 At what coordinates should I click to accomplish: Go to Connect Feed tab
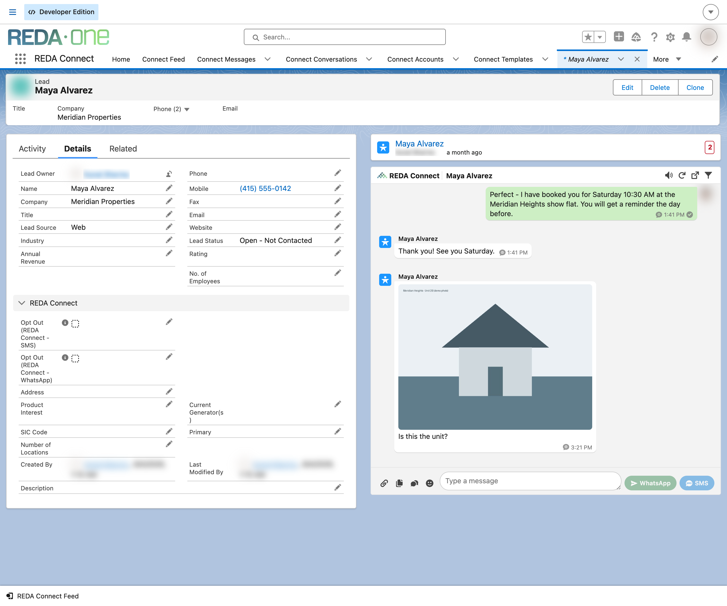[x=163, y=59]
